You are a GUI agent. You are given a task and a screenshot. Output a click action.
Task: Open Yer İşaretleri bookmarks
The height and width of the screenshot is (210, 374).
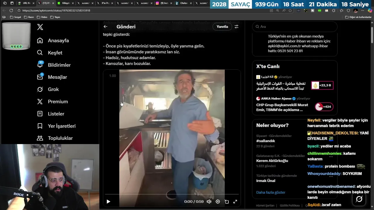point(61,126)
